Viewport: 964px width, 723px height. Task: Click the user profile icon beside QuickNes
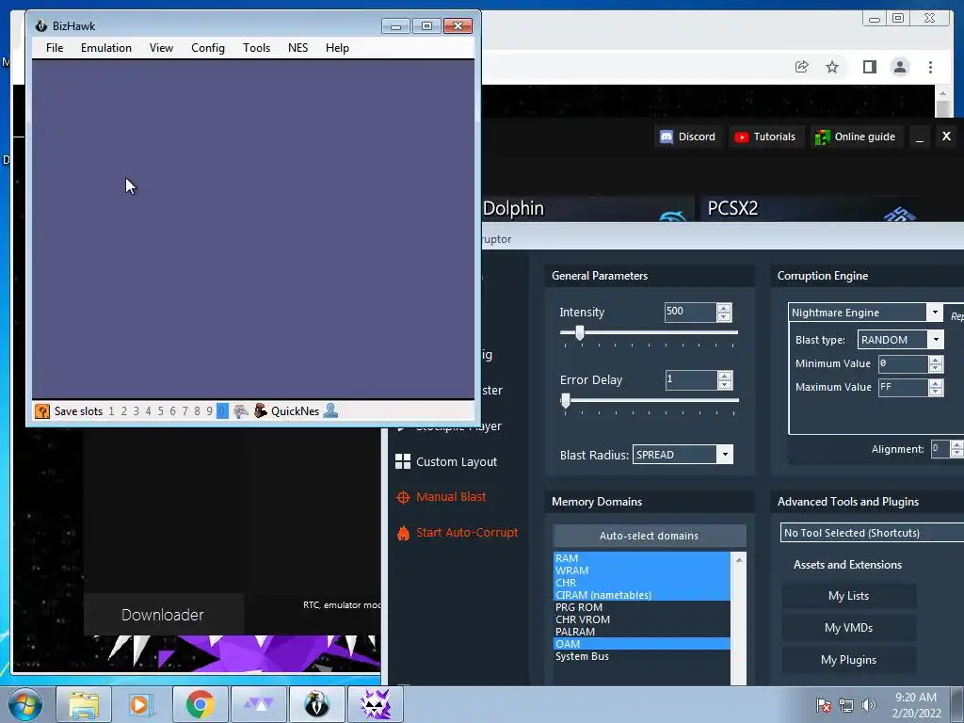tap(330, 410)
